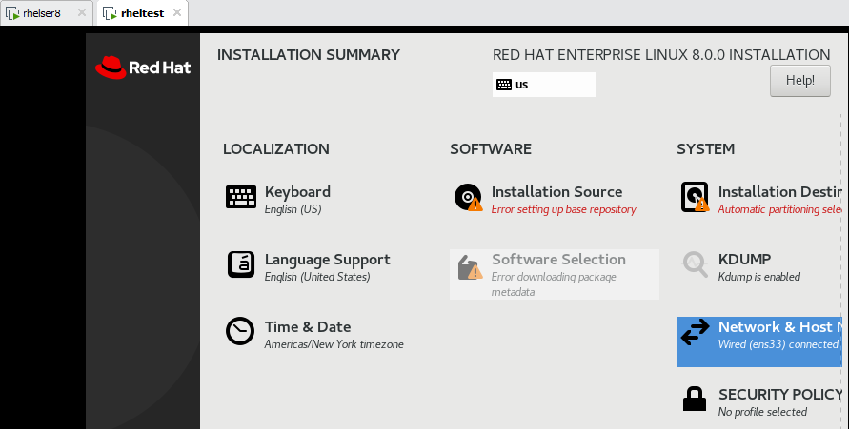Click the rhelser8 tab VM icon
Screen dimensions: 849x429
(12, 13)
